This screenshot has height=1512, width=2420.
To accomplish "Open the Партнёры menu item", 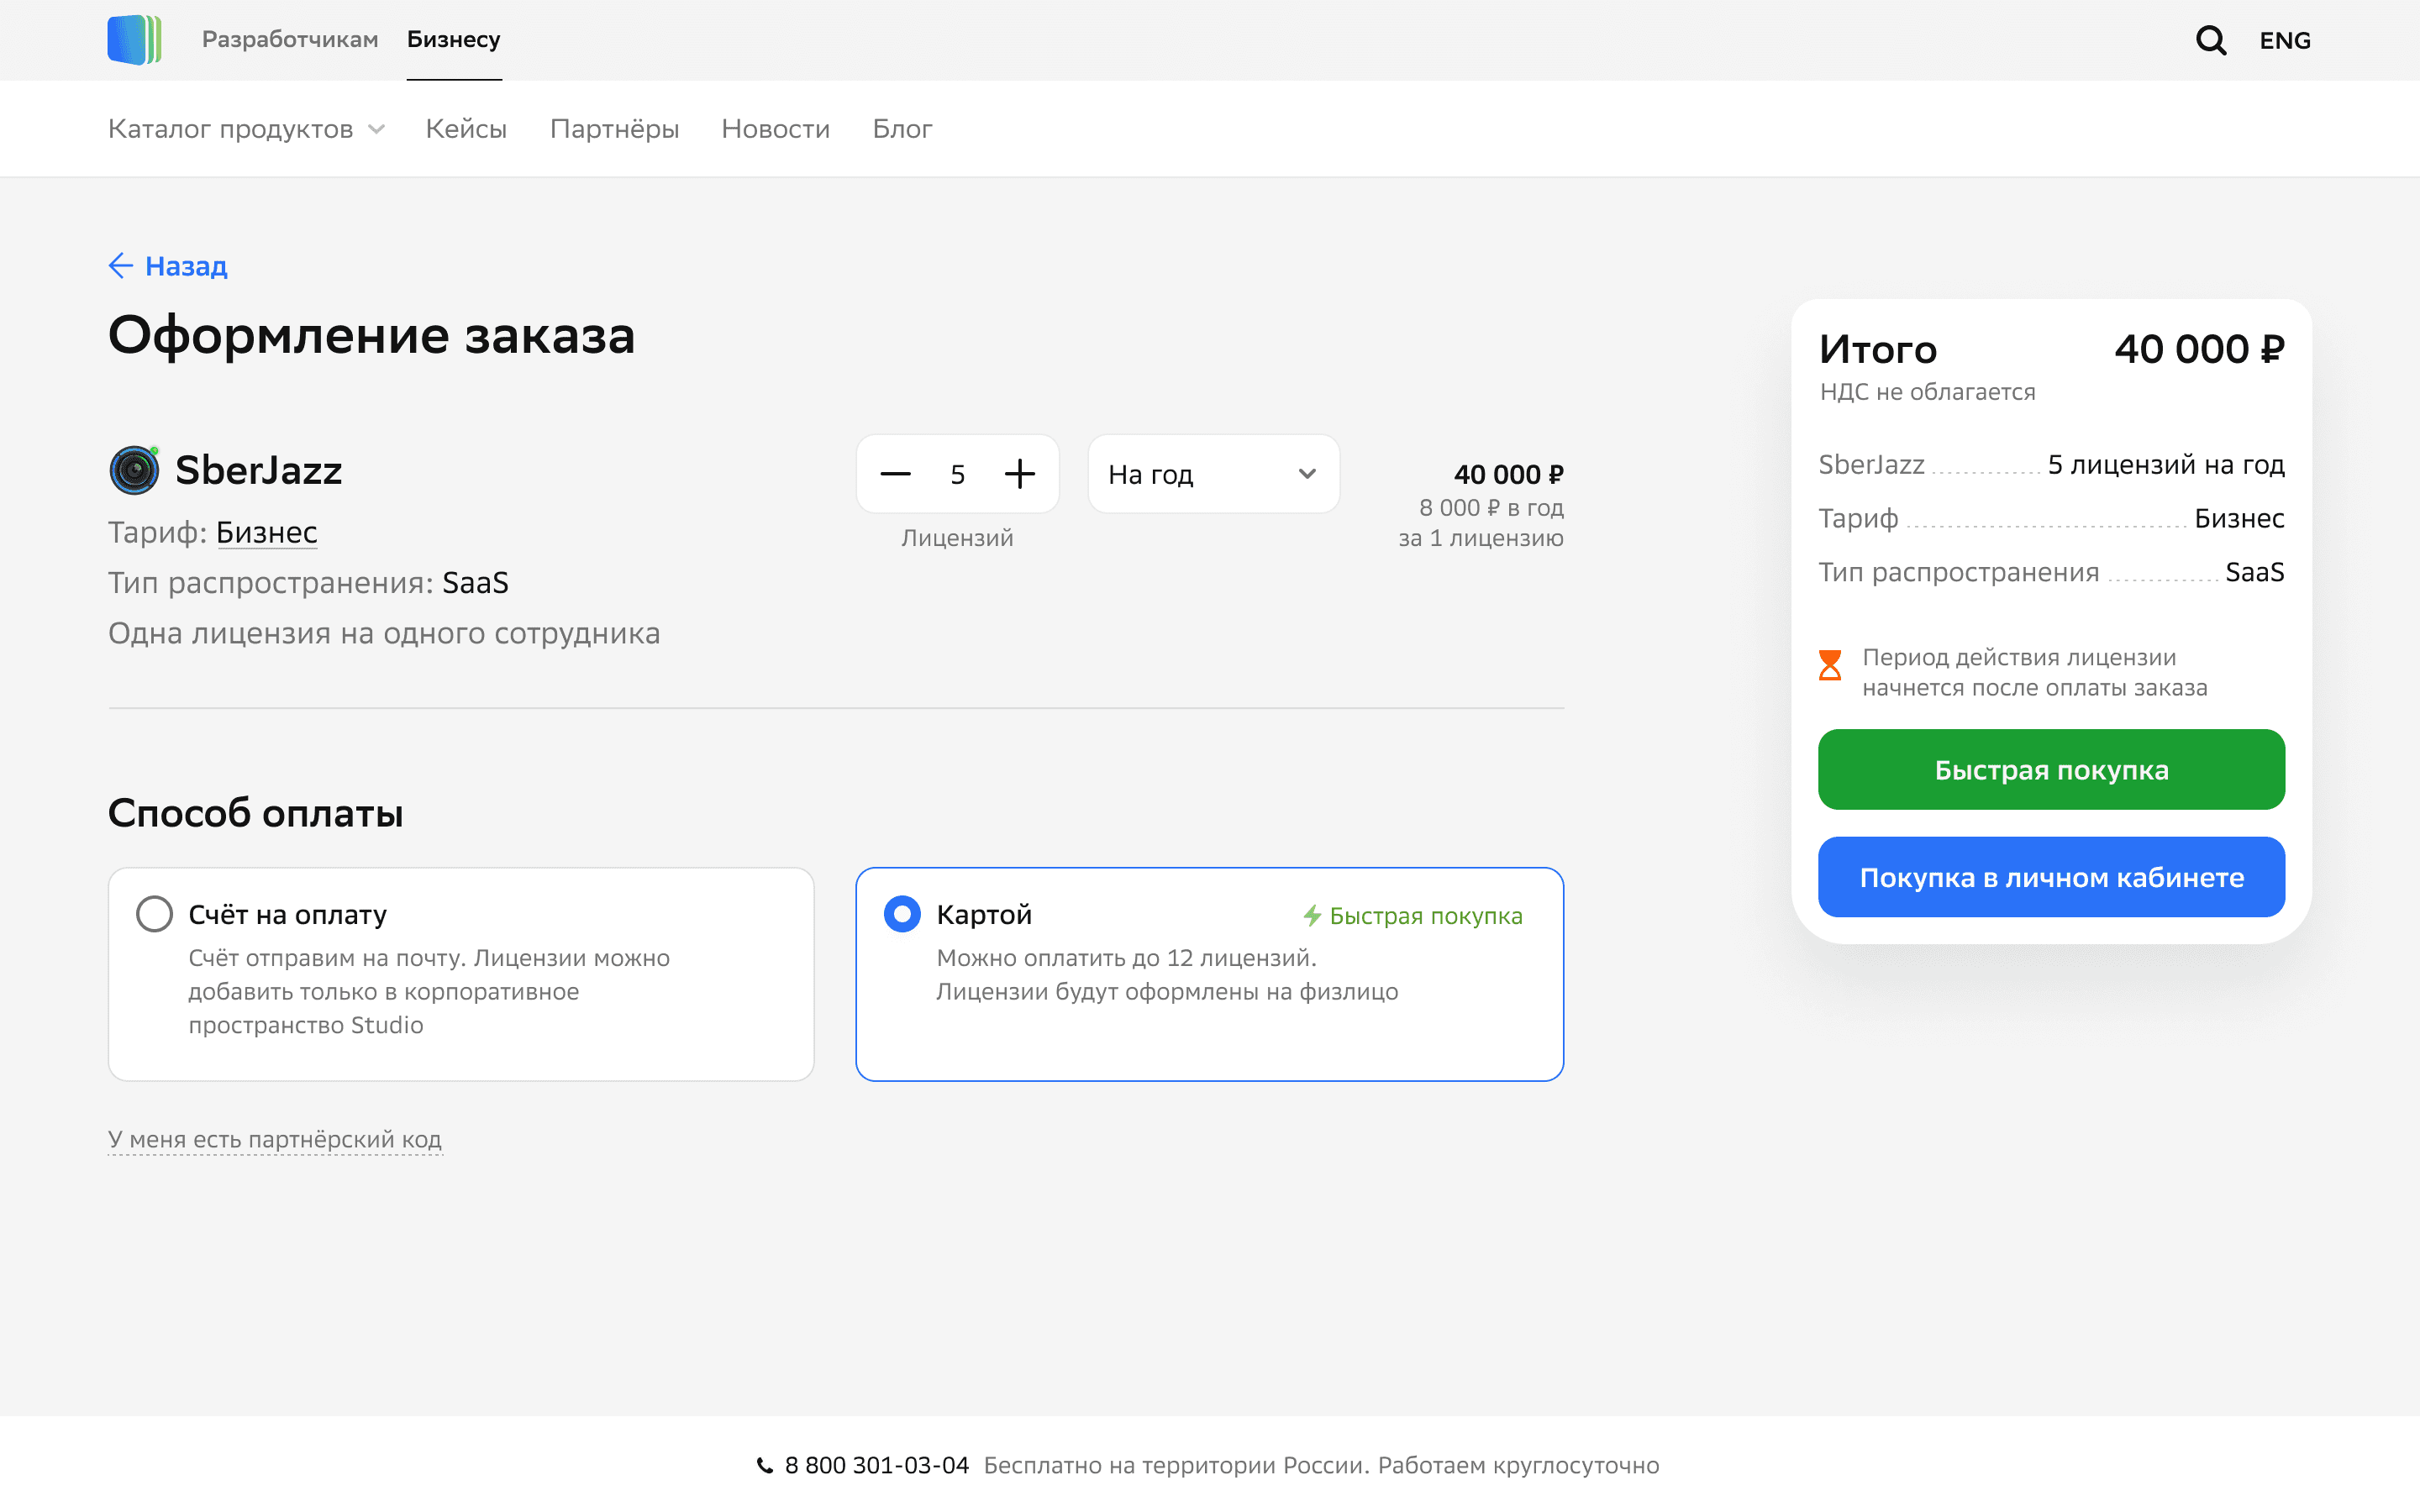I will tap(614, 129).
